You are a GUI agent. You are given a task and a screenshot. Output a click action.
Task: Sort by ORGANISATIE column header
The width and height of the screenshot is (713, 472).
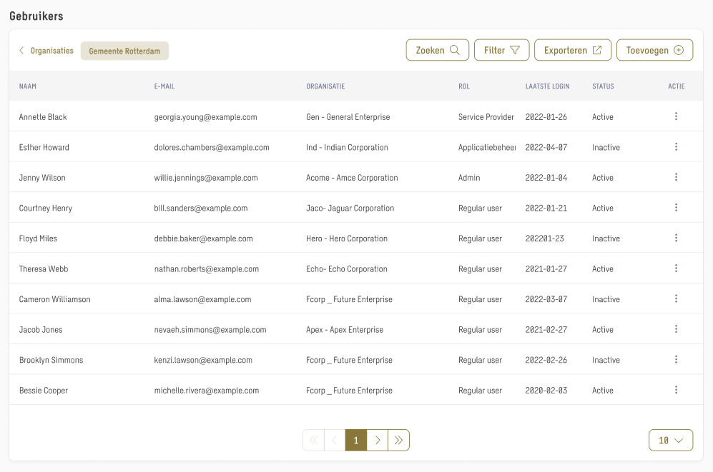click(325, 86)
